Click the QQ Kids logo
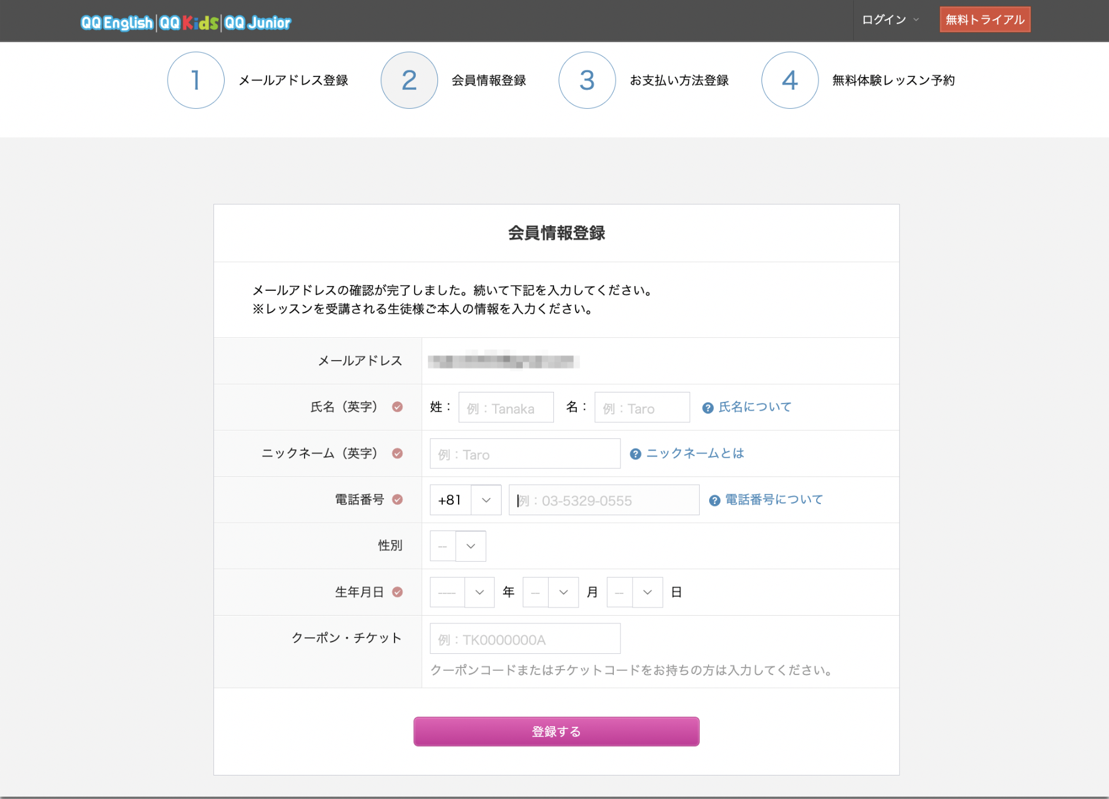 (x=189, y=22)
